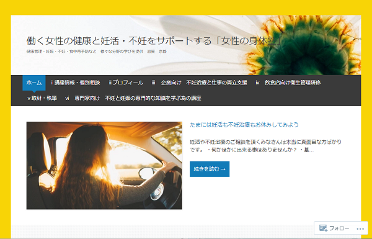Image resolution: width=372 pixels, height=239 pixels.
Task: Open the woman driving car thumbnail
Action: pyautogui.click(x=104, y=166)
